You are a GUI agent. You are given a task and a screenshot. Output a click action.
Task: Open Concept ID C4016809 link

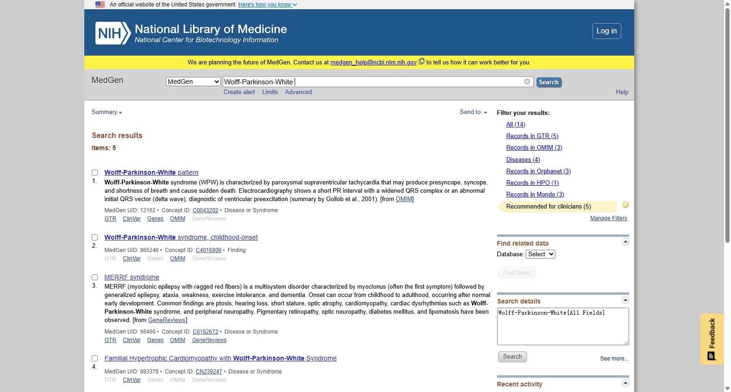tap(208, 250)
